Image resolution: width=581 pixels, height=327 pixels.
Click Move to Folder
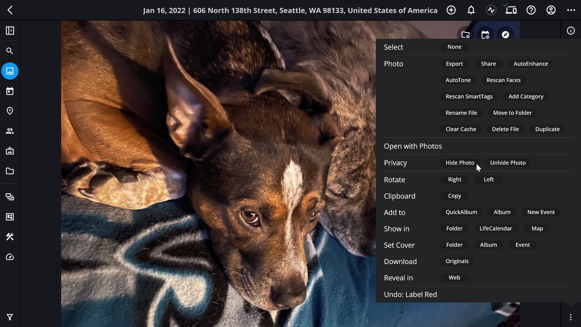(x=512, y=113)
